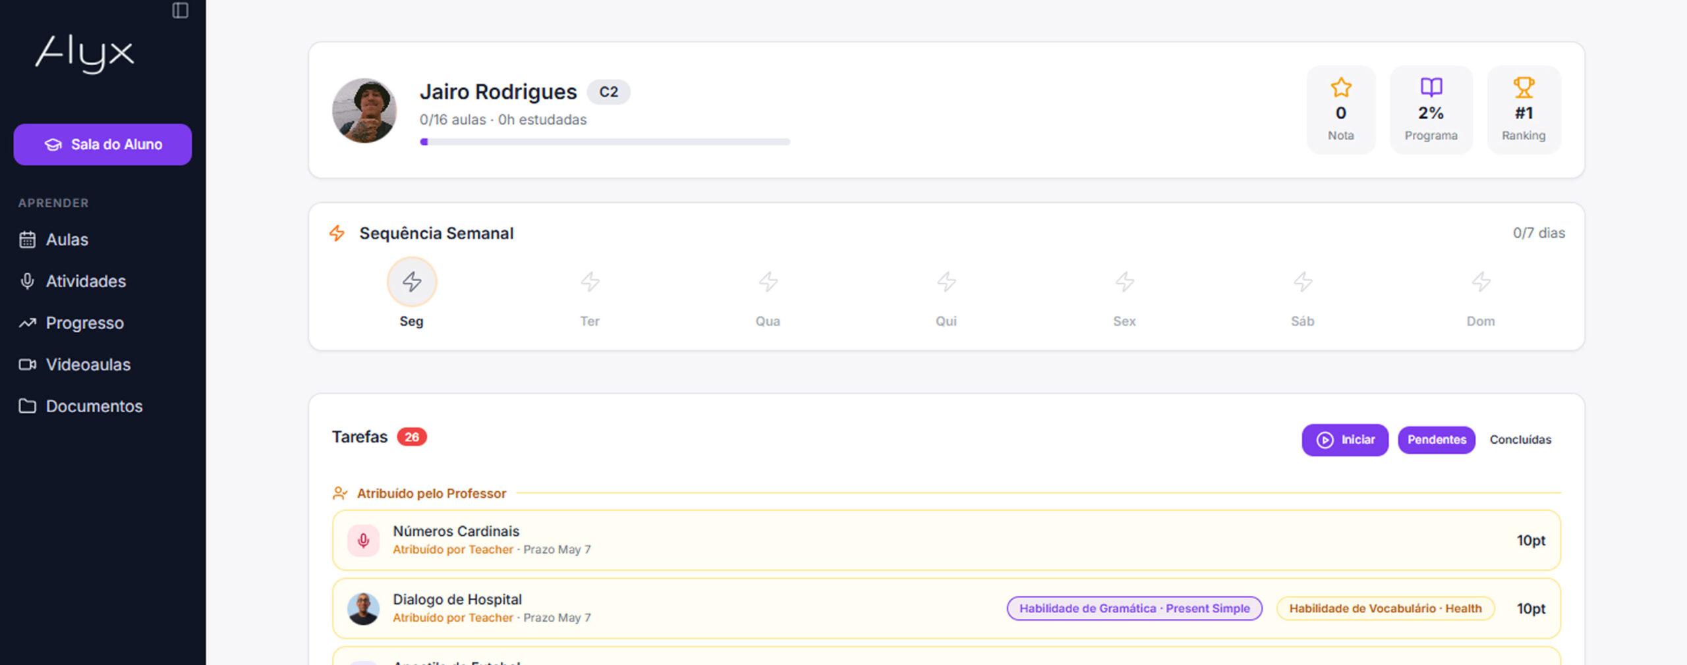
Task: Click the Alyx logo
Action: click(x=84, y=54)
